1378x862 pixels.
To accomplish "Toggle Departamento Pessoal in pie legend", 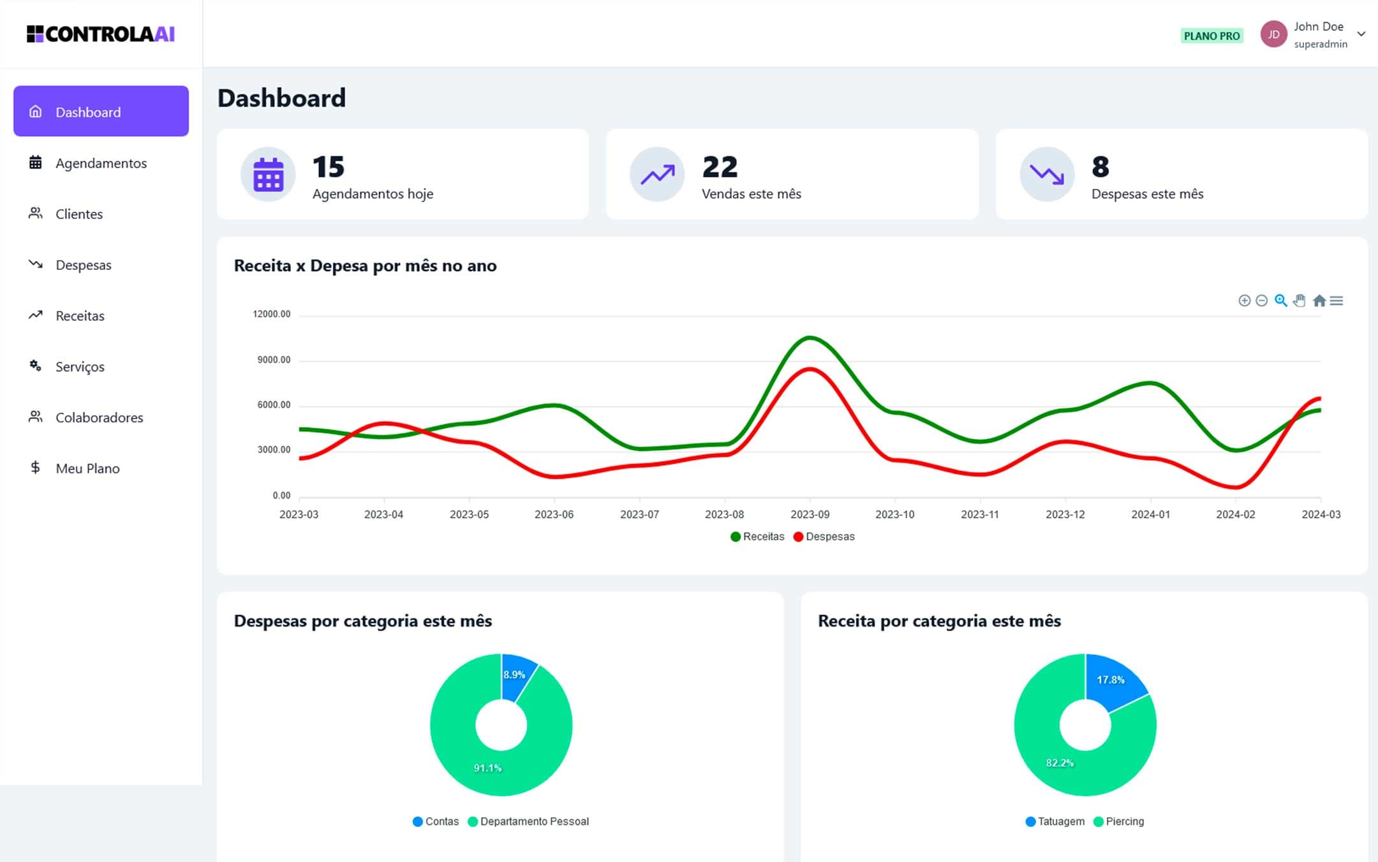I will tap(528, 821).
